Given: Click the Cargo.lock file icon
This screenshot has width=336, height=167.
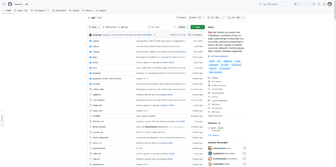Looking at the screenshot, I should [x=91, y=105].
